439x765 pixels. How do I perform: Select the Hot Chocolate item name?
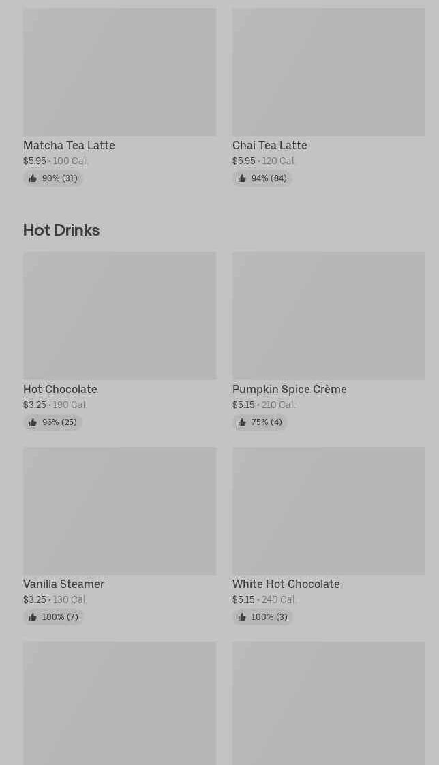[x=60, y=390]
